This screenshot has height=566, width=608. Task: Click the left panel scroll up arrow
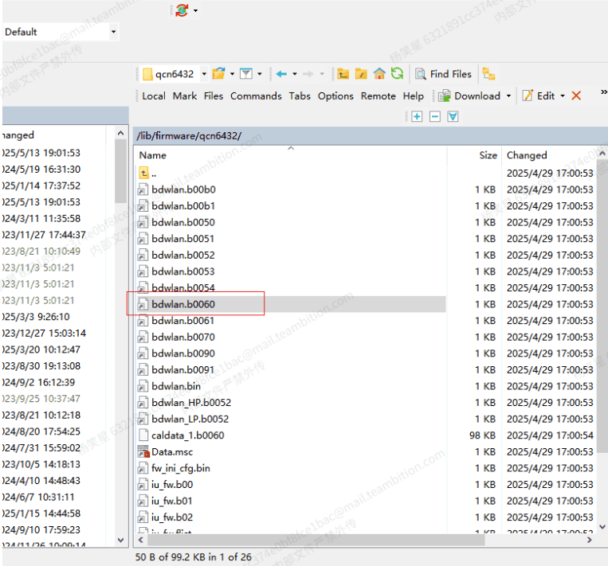(120, 133)
